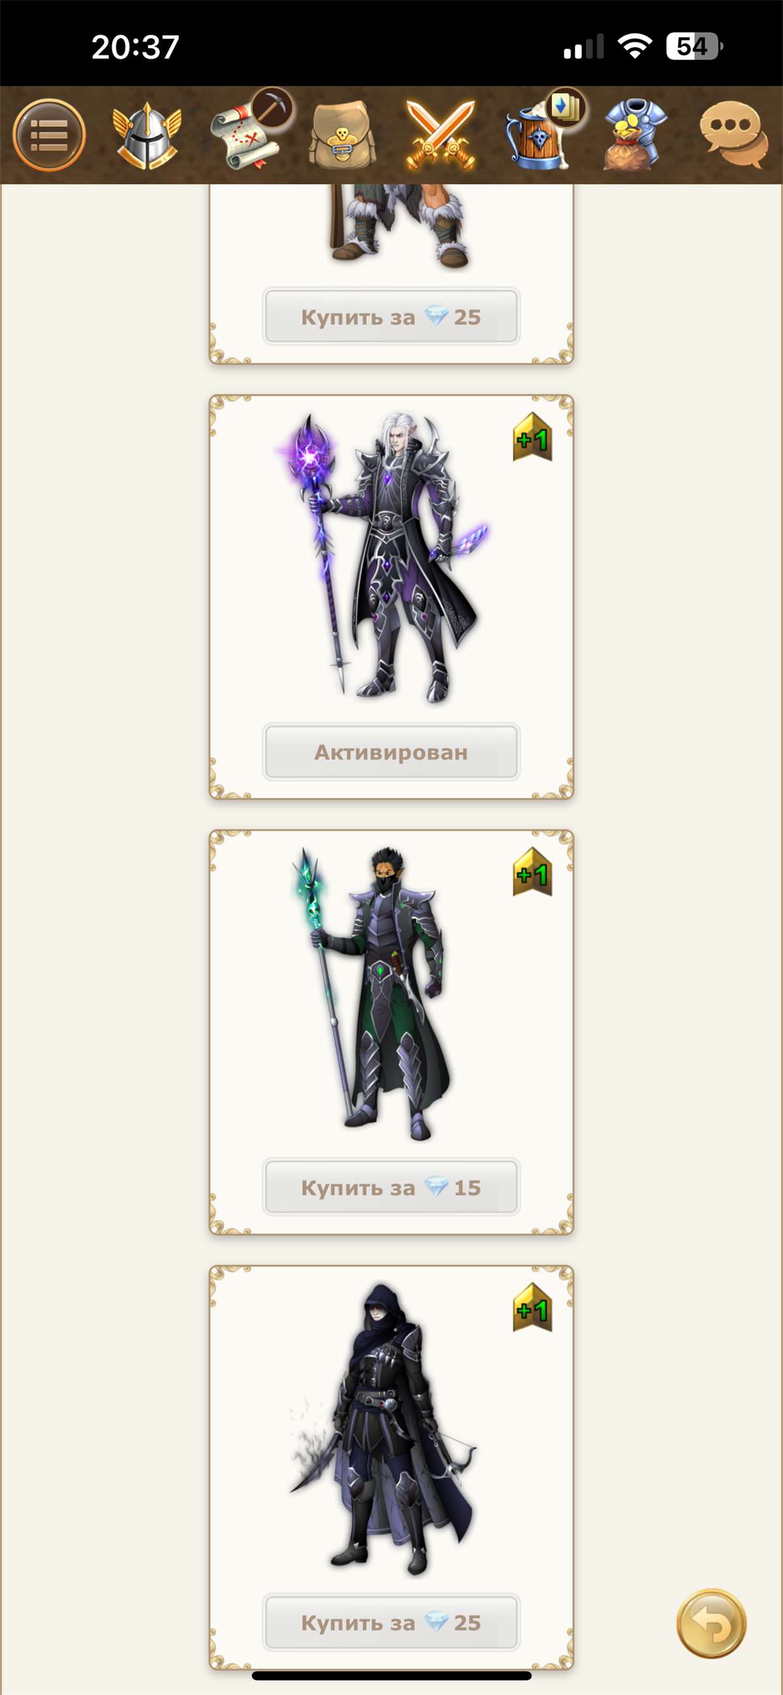This screenshot has width=783, height=1695.
Task: Tap +1 badge on green mage card
Action: (532, 872)
